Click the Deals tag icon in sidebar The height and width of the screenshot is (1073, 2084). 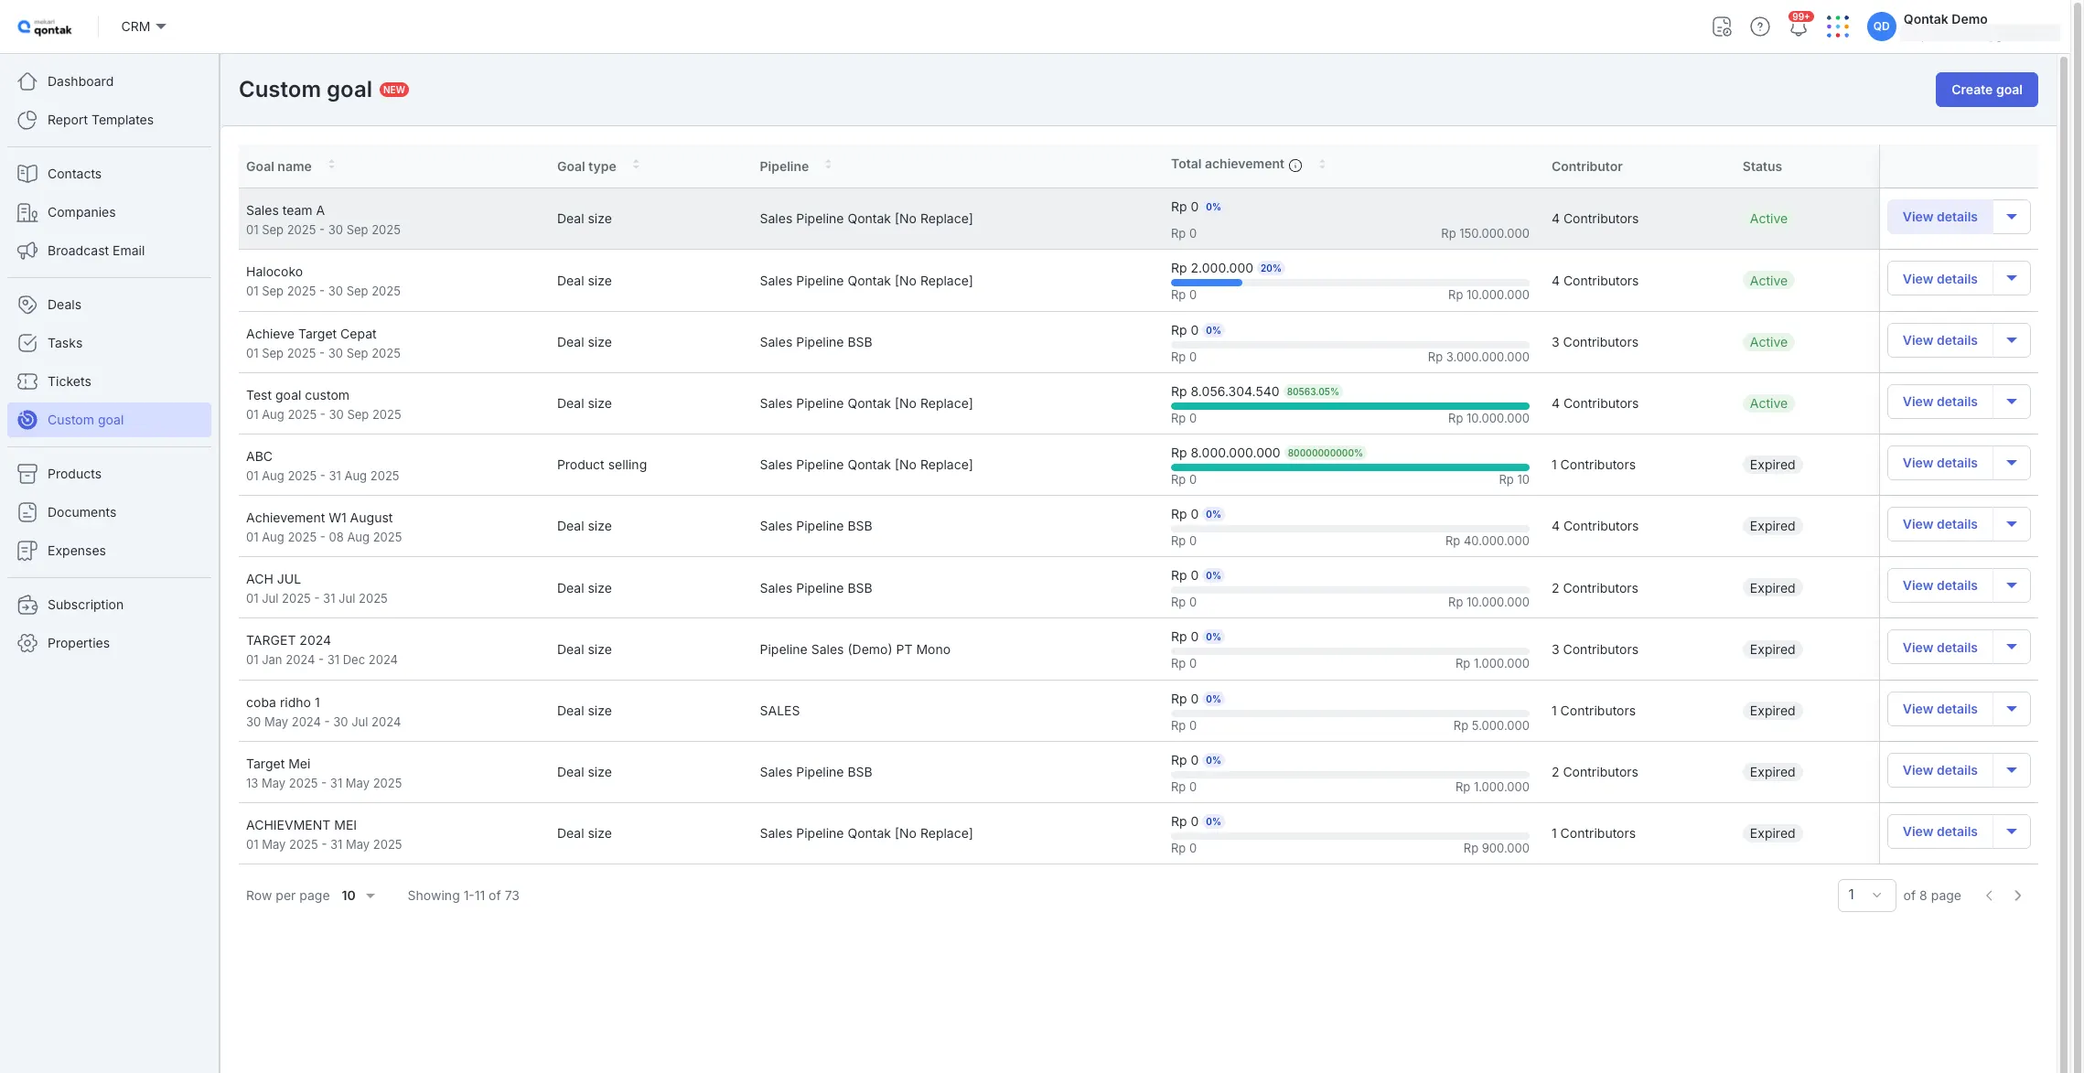[27, 305]
